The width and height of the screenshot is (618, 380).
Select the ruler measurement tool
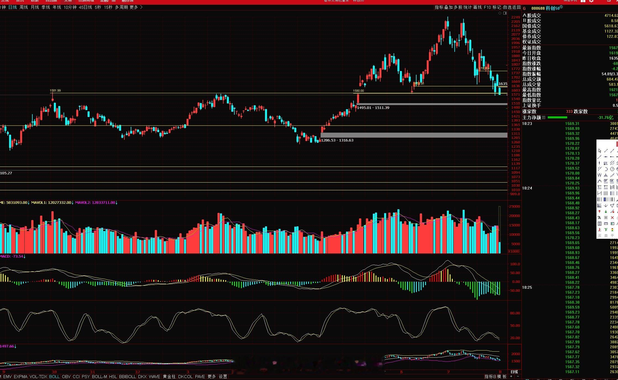pyautogui.click(x=606, y=224)
